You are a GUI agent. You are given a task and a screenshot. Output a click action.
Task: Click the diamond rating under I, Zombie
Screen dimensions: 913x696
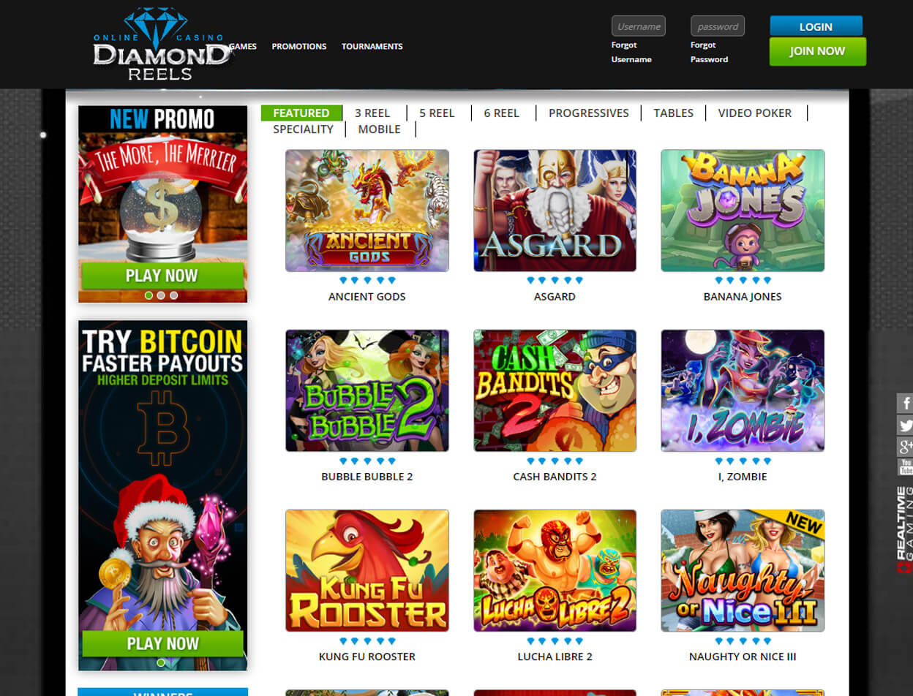click(743, 461)
